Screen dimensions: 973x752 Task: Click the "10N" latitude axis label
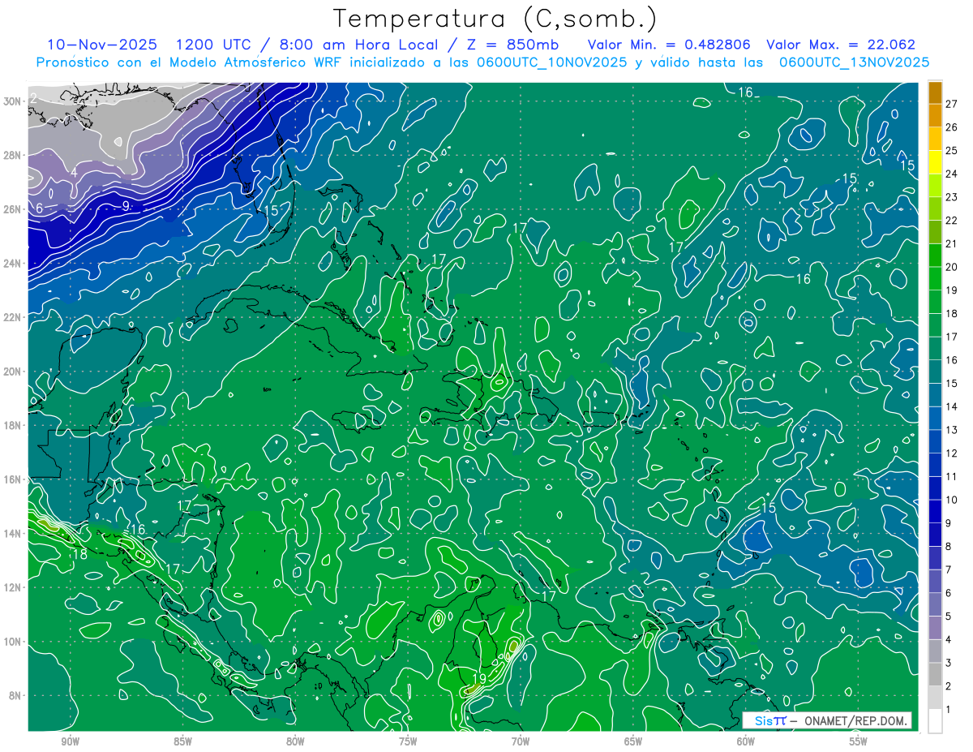pos(12,642)
